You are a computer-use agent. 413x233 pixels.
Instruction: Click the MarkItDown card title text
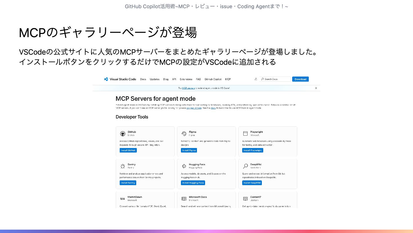point(135,197)
